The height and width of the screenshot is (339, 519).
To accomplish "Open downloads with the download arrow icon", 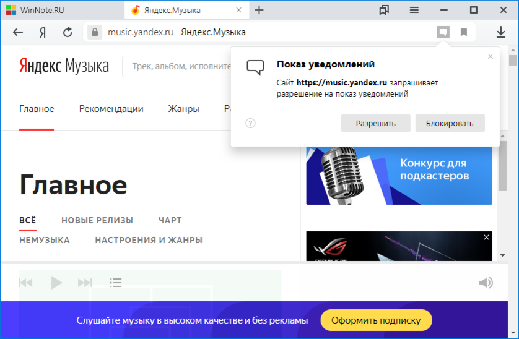I will (x=501, y=32).
